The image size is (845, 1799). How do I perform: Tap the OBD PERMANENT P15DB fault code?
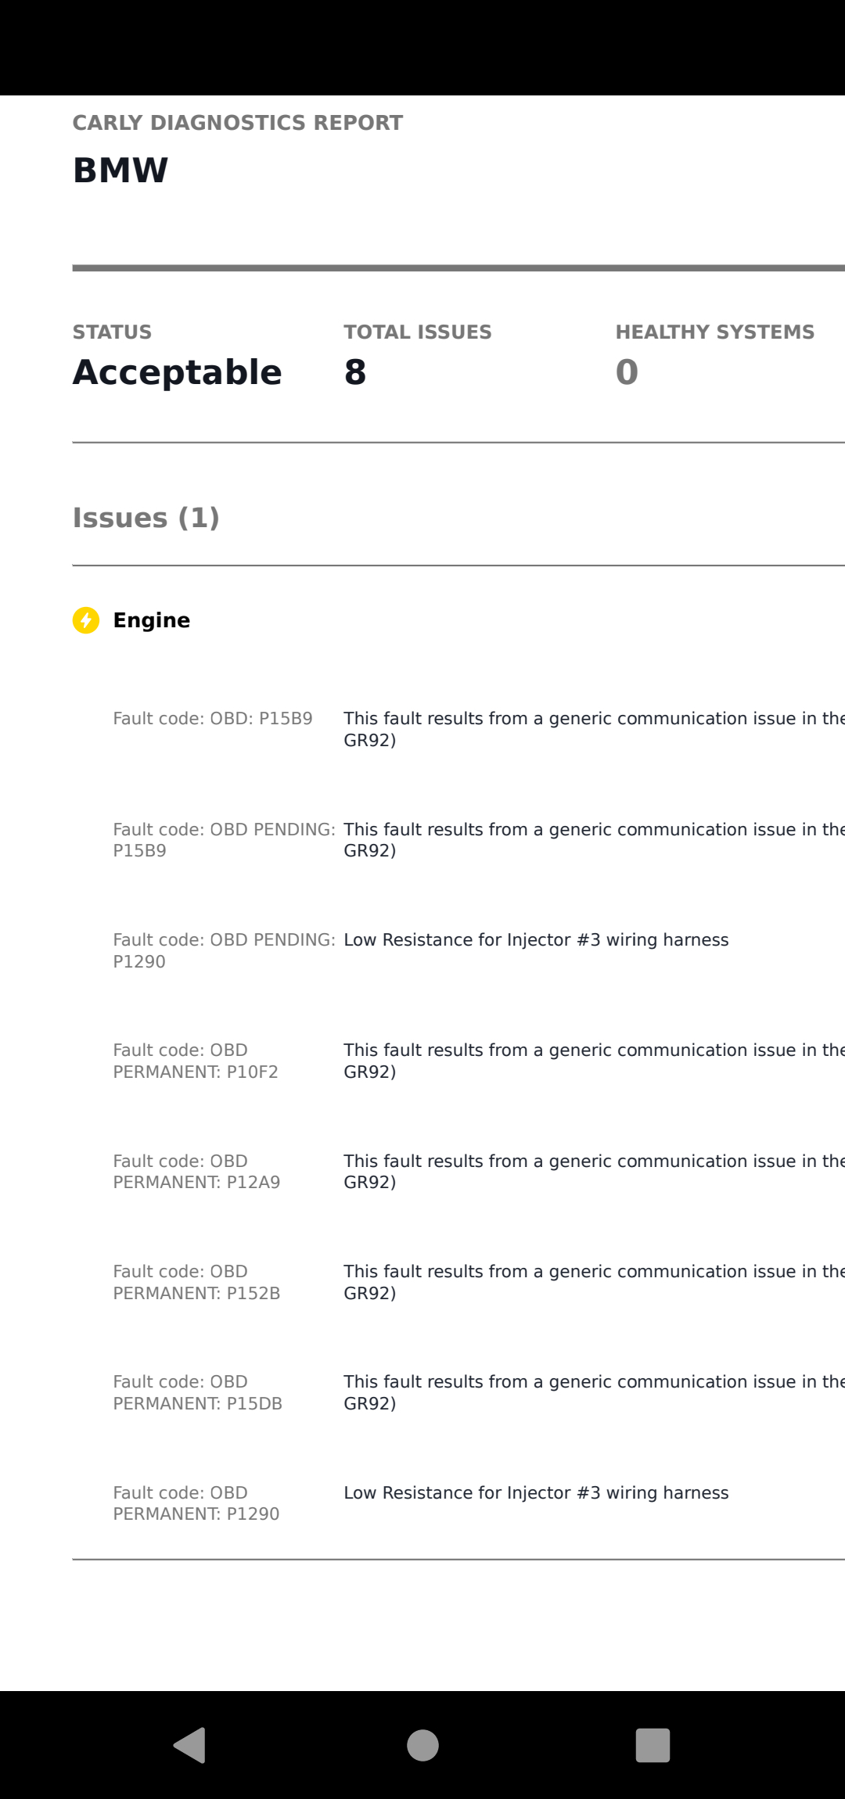[x=197, y=1392]
